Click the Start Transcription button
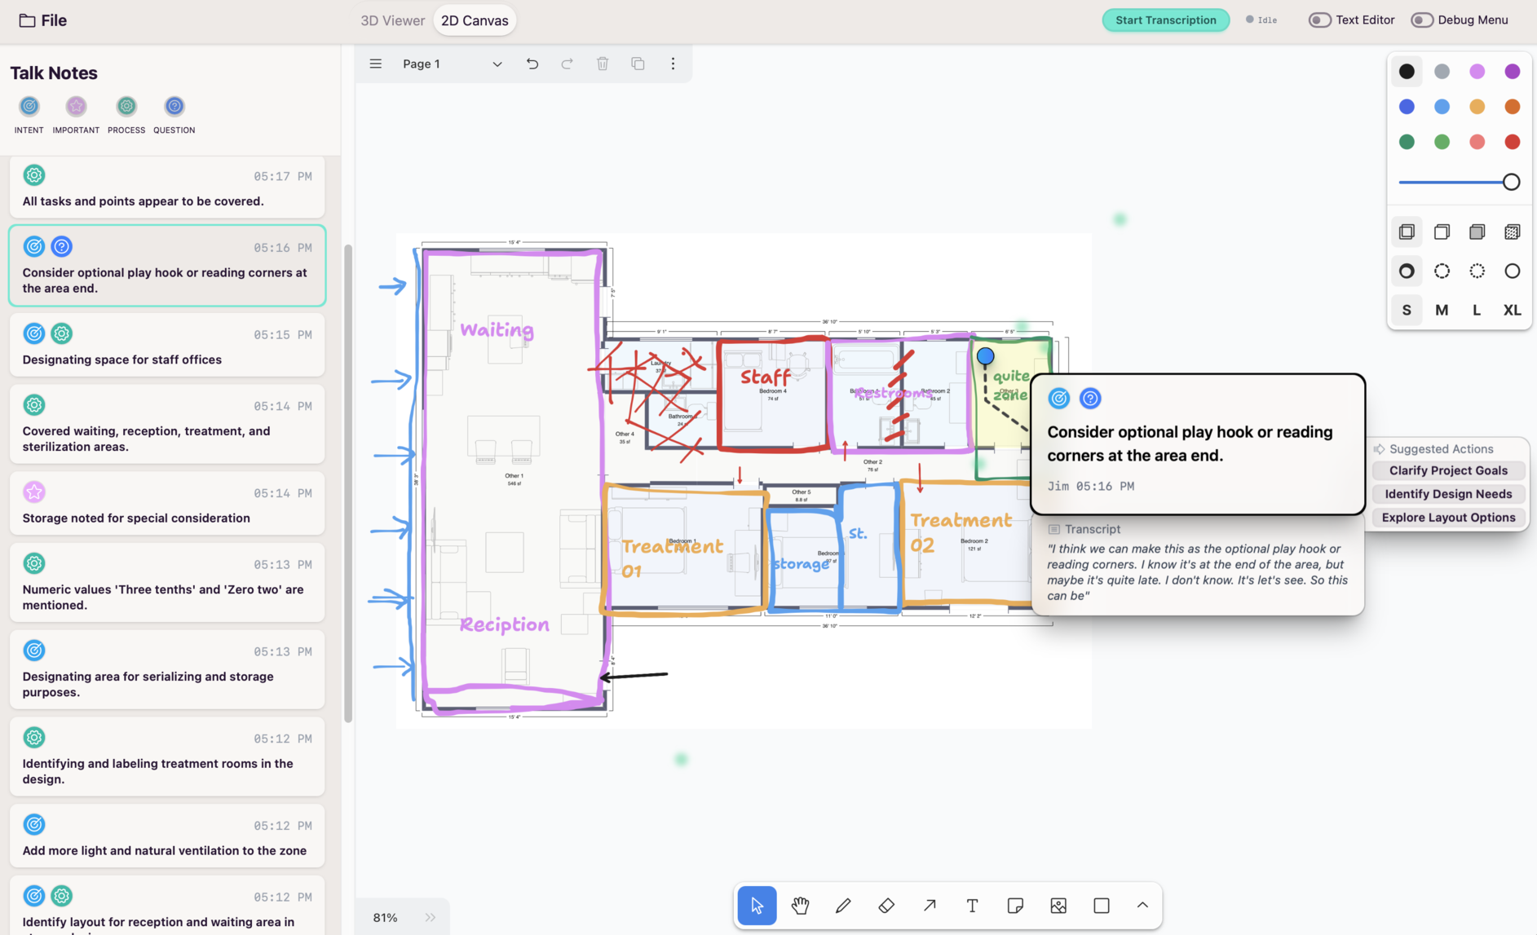The height and width of the screenshot is (935, 1537). pyautogui.click(x=1165, y=20)
